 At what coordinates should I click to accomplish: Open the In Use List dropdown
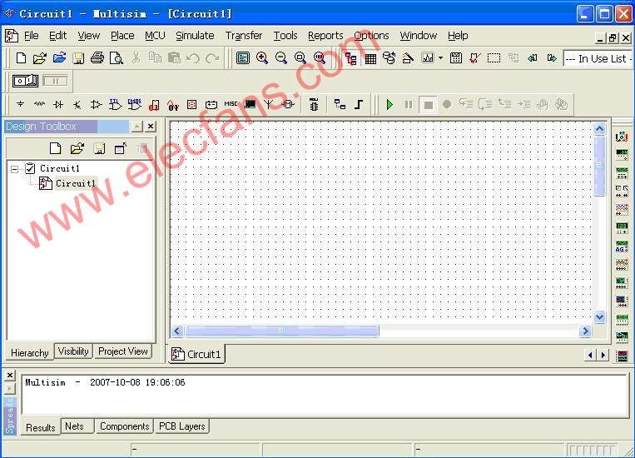click(x=598, y=58)
